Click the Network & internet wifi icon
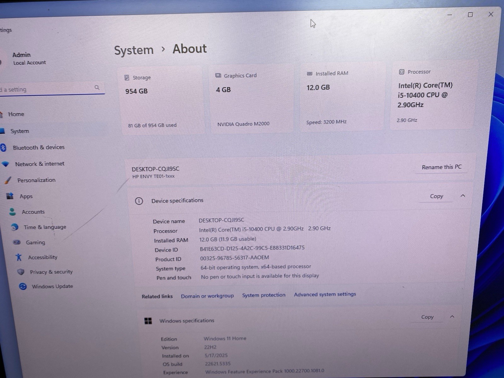This screenshot has width=504, height=378. [x=5, y=164]
